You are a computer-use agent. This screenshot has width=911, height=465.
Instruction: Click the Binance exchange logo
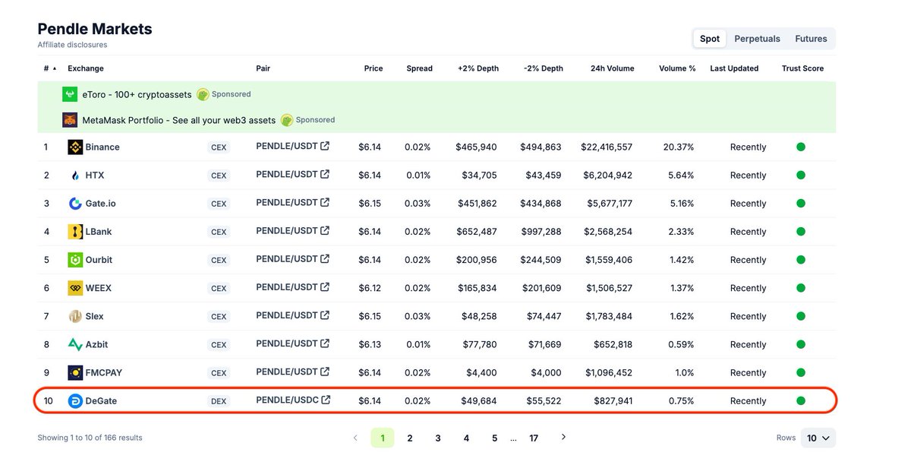pos(75,147)
